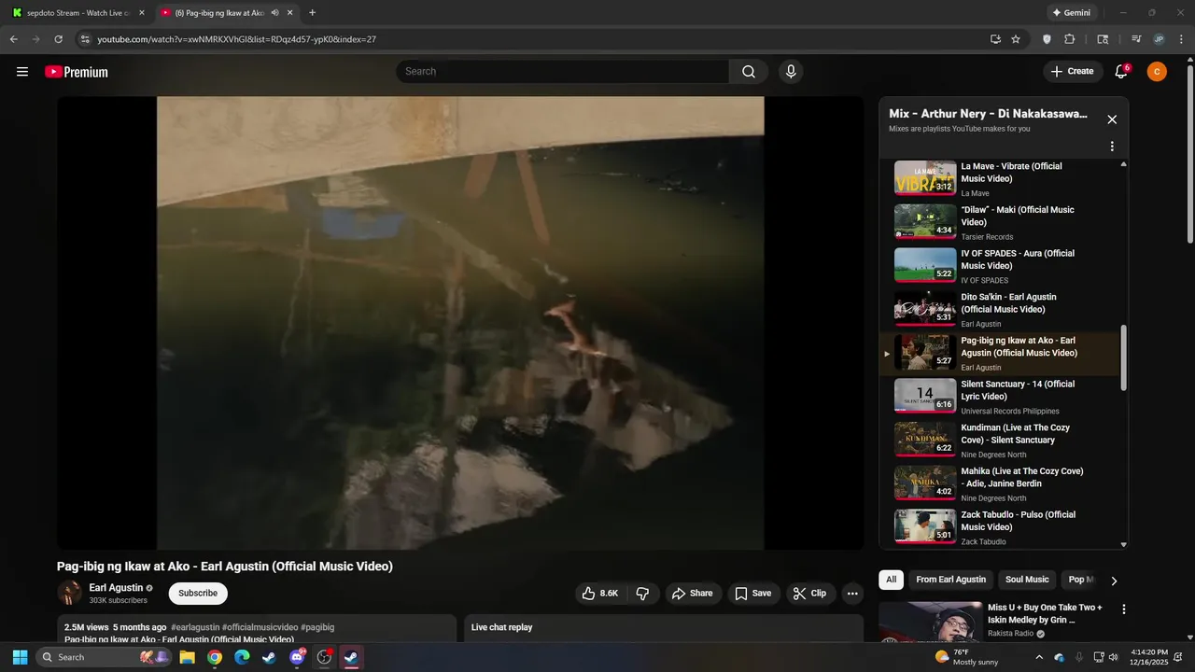The image size is (1195, 672).
Task: Click the Create button
Action: (1072, 72)
